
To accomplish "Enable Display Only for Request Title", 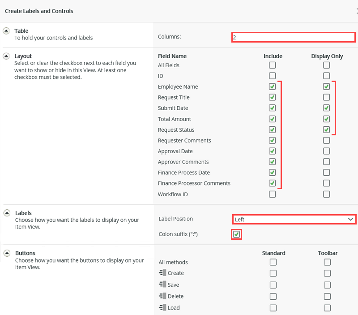I will click(326, 97).
